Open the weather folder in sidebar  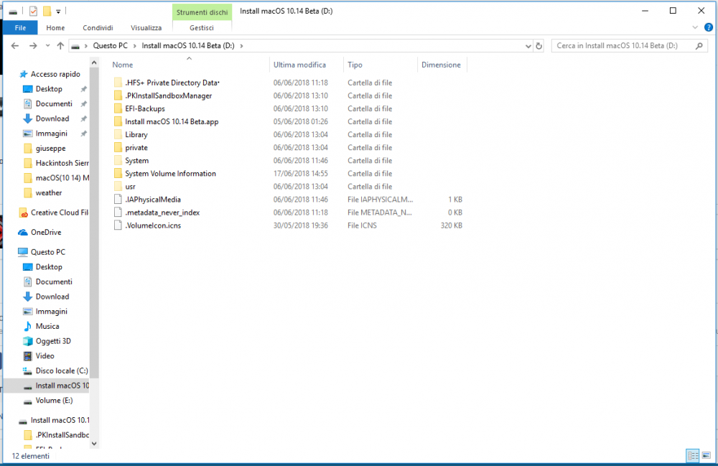point(49,192)
